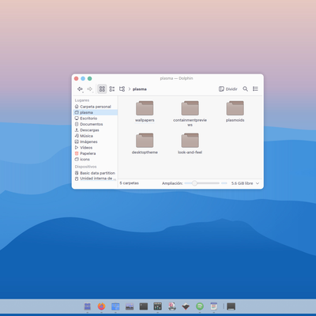Click the breadcrumb chevron before plasma
316x316 pixels.
point(130,89)
